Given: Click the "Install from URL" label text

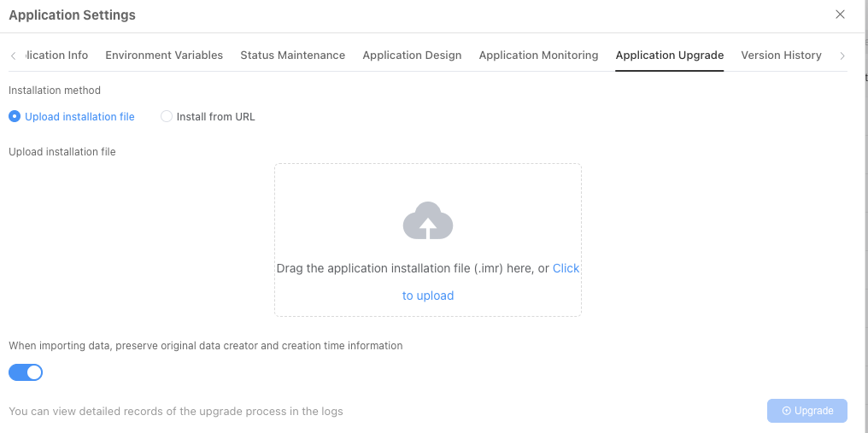Looking at the screenshot, I should [x=215, y=117].
